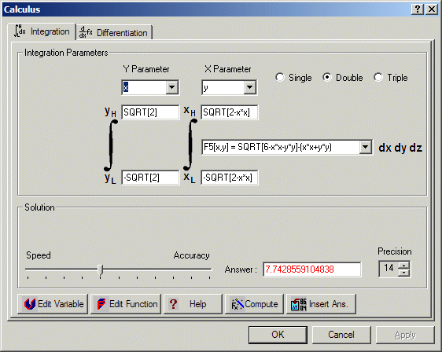Click the Insert Ans. calculator icon
Screen dimensions: 442x352
[299, 304]
